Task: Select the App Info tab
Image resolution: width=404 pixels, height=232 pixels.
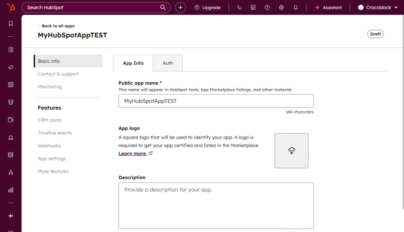Action: coord(133,63)
